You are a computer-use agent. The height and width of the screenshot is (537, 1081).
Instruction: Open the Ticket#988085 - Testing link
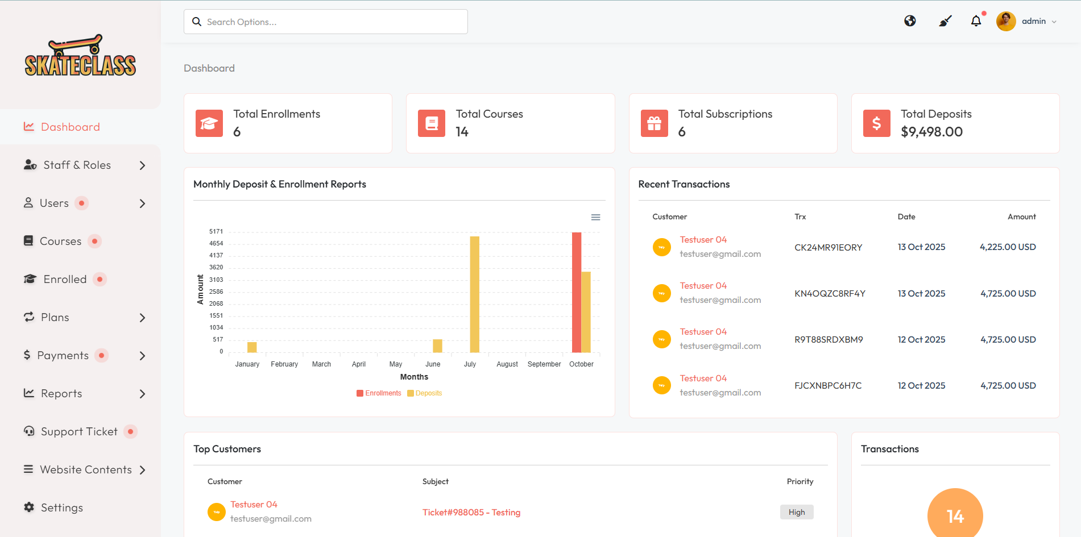[471, 513]
